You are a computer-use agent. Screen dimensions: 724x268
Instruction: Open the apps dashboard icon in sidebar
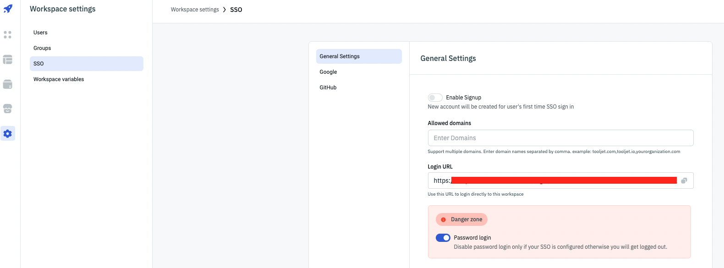(x=8, y=35)
